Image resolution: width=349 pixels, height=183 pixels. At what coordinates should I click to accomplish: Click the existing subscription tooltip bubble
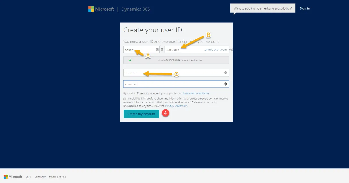tap(263, 8)
